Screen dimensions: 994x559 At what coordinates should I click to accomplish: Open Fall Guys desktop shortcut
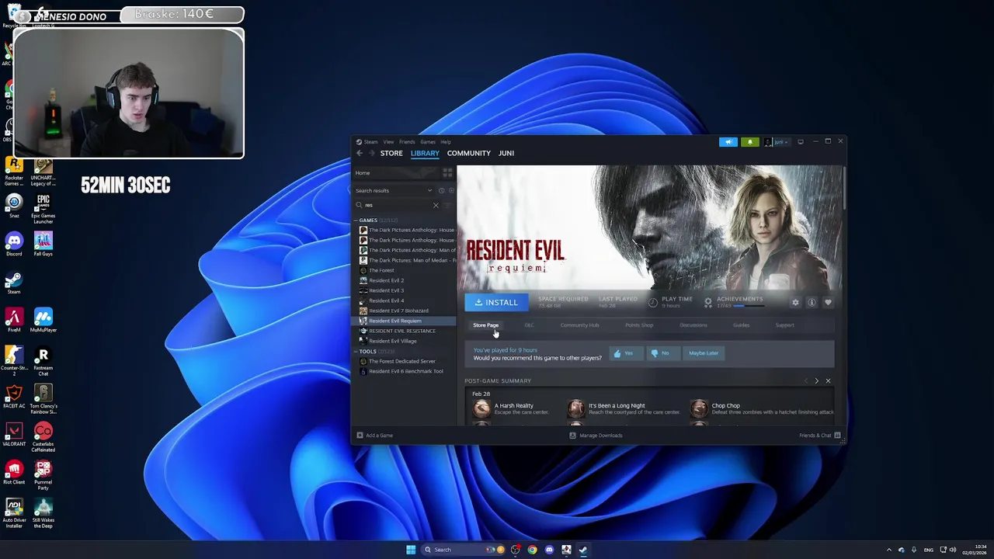[43, 245]
